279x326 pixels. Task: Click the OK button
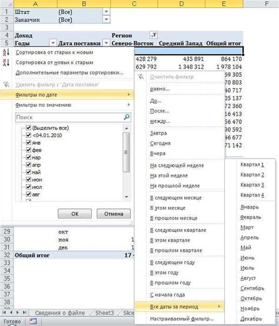click(x=75, y=214)
